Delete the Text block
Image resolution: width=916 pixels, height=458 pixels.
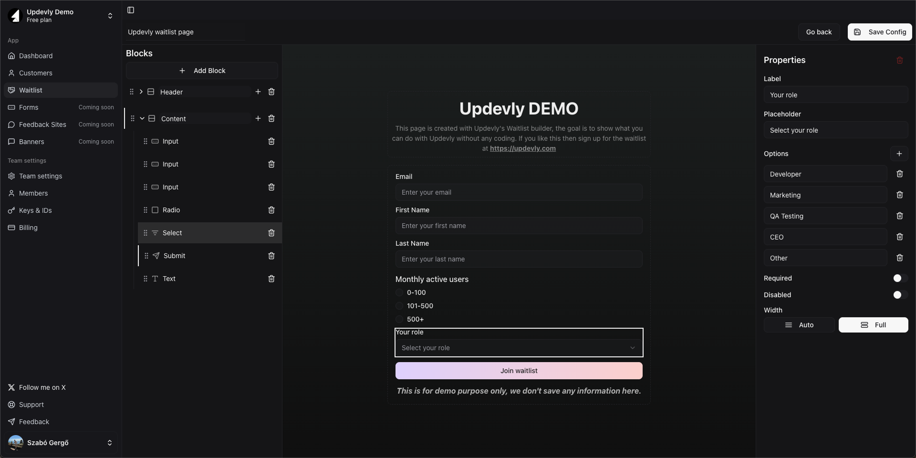point(271,279)
